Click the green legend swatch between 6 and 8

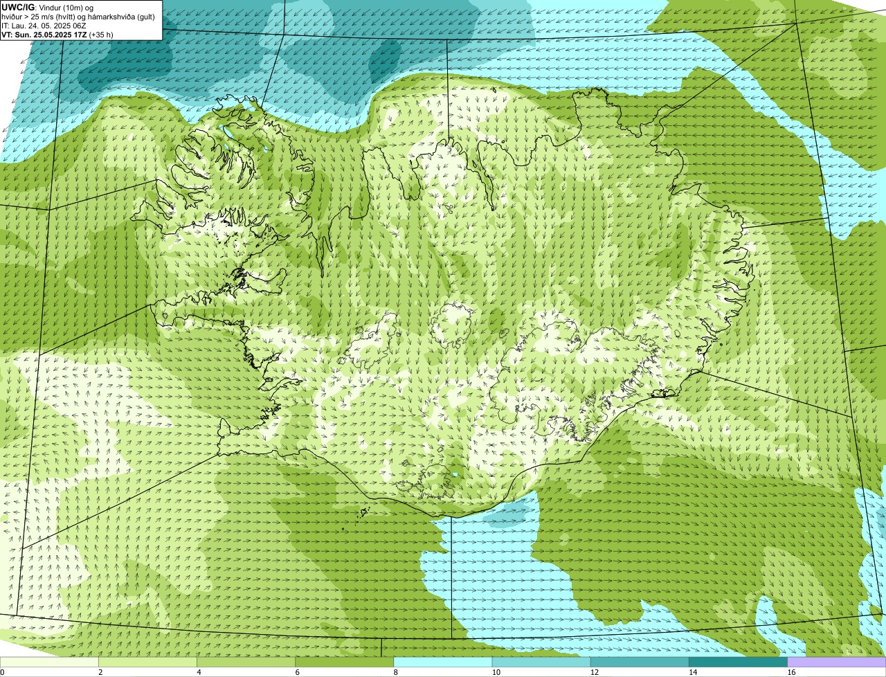coord(345,662)
